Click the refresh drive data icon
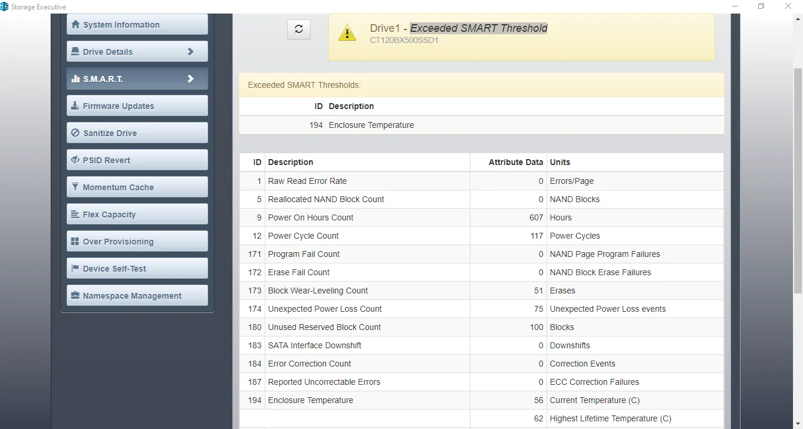 299,29
